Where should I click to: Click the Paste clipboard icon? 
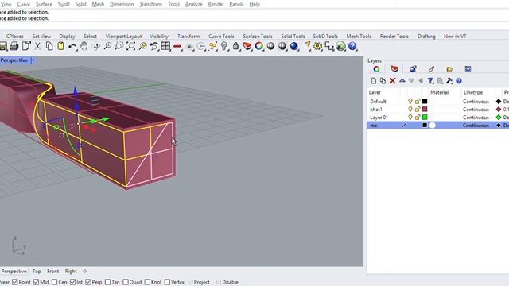pyautogui.click(x=60, y=46)
